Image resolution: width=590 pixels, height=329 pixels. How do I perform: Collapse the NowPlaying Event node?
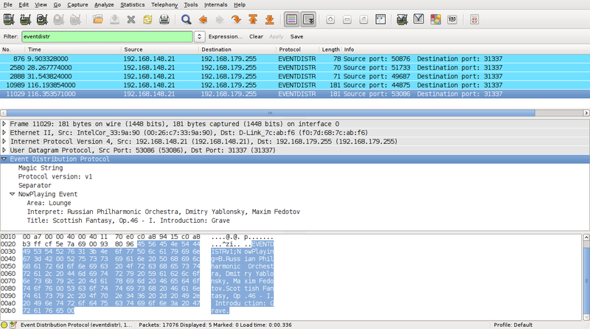coord(12,194)
